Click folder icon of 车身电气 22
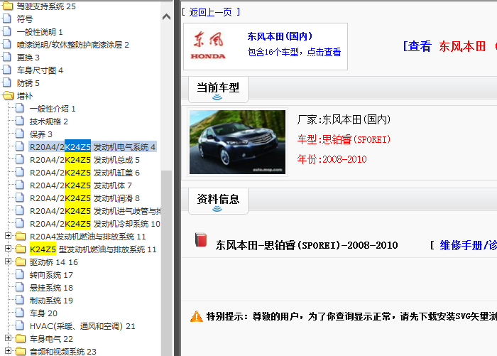 tap(21, 338)
